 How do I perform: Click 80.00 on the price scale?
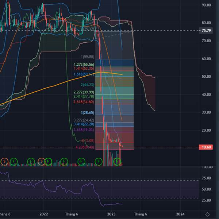[206, 23]
